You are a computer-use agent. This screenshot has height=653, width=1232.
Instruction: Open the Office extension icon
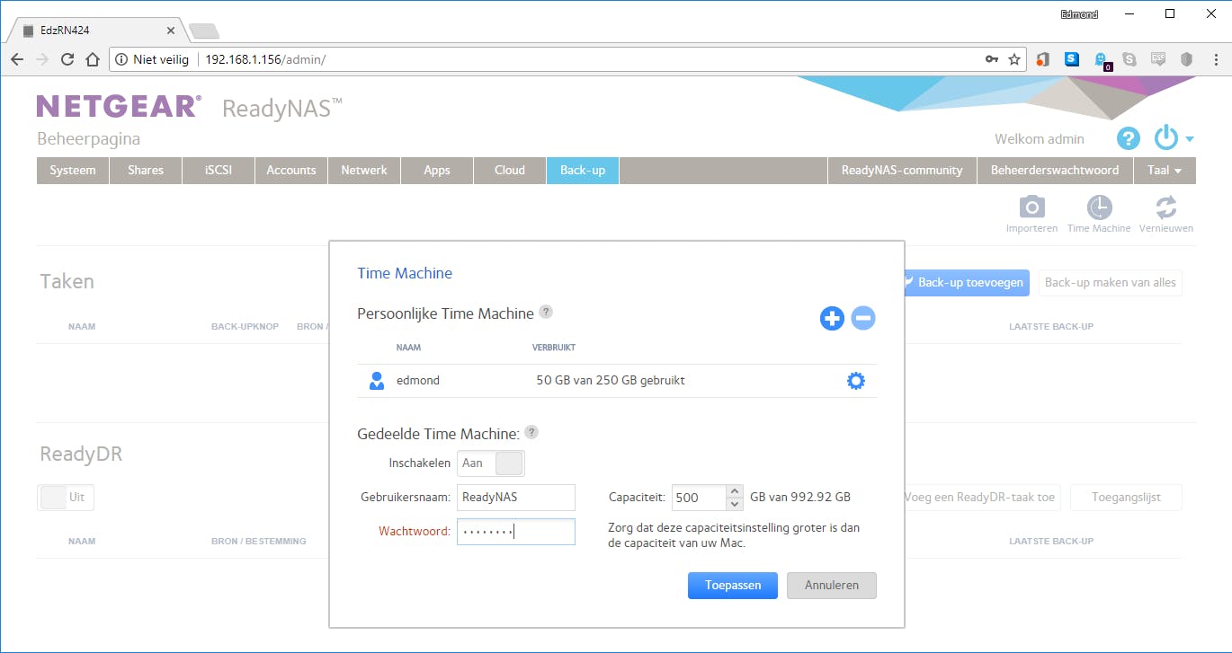click(1043, 59)
